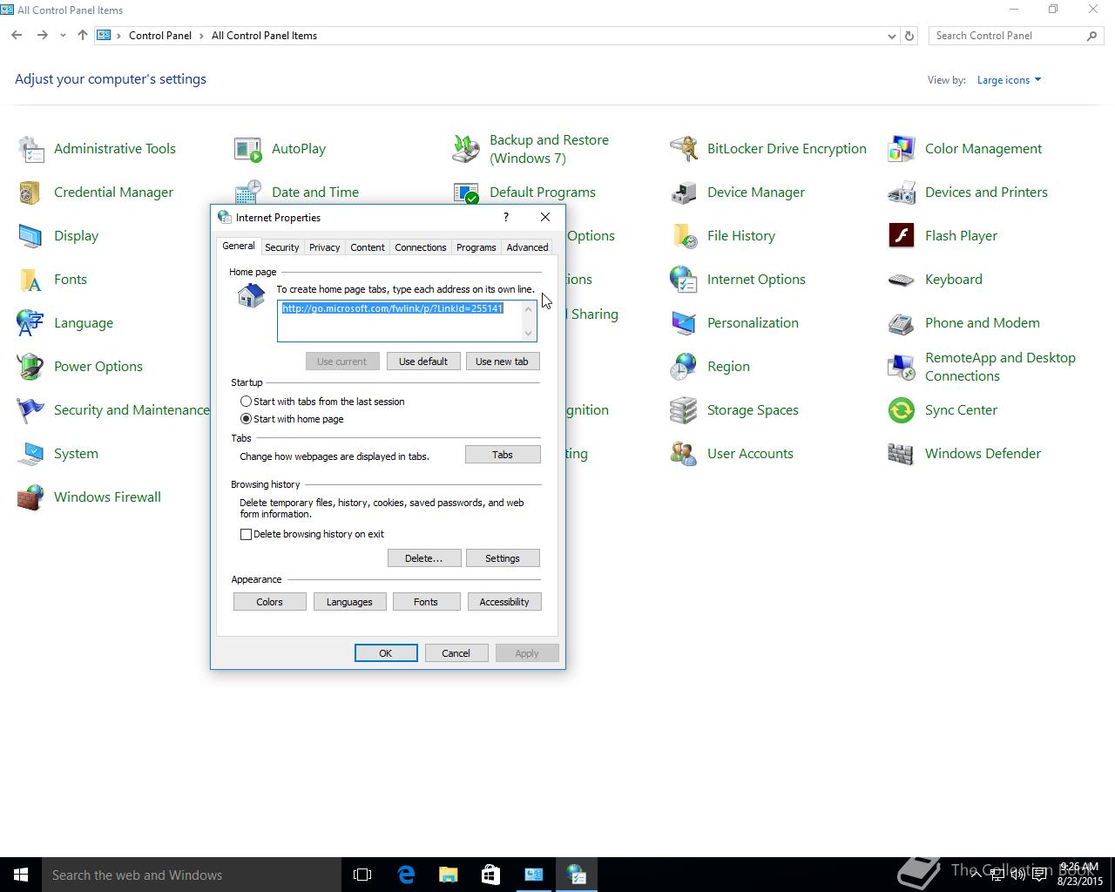This screenshot has height=892, width=1115.
Task: Open the Devices and Printers icon
Action: (902, 193)
